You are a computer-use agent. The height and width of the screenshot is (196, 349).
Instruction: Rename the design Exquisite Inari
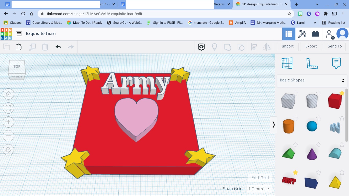point(41,34)
